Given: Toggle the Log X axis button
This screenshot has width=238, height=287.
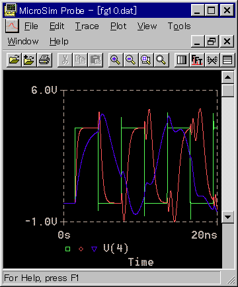Looking at the screenshot, I should tap(182, 60).
